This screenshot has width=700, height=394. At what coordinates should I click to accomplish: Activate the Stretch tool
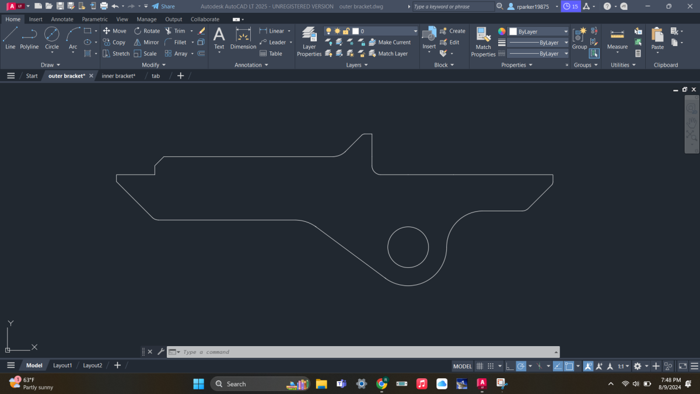[116, 53]
